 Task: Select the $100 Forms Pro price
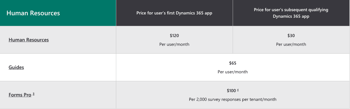(x=231, y=91)
